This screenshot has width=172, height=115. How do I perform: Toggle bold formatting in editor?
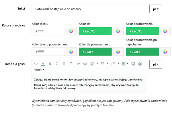pyautogui.click(x=50, y=64)
